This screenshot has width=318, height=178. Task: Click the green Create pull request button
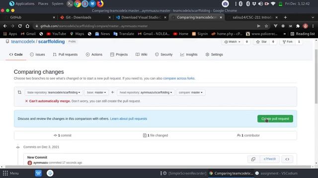coord(275,119)
